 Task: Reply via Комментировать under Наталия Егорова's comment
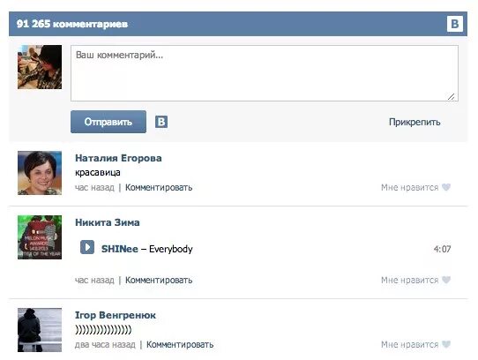[159, 187]
